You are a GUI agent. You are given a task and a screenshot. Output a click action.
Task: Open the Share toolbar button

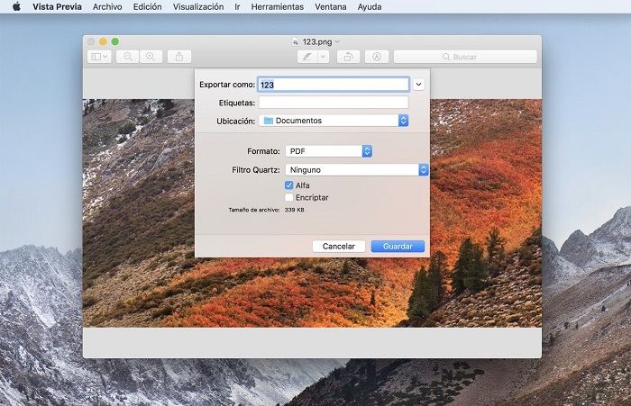pyautogui.click(x=178, y=57)
